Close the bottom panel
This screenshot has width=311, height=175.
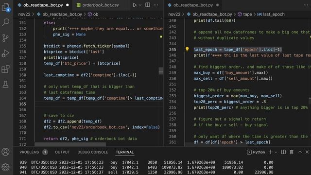tap(307, 152)
